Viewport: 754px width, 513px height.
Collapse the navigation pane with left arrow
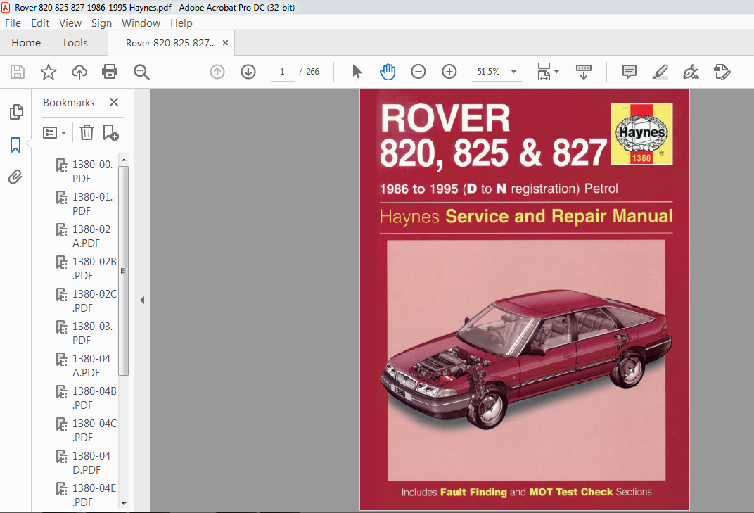click(x=142, y=300)
